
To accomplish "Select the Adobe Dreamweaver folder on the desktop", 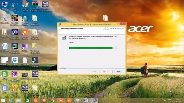I will 35,20.
